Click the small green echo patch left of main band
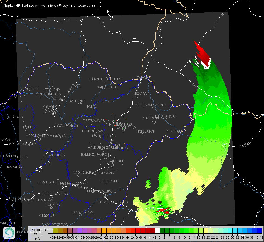Image resolution: width=264 pixels, height=242 pixels. 148,184
